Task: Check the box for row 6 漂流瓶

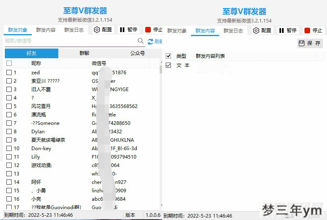Action: tap(9, 115)
